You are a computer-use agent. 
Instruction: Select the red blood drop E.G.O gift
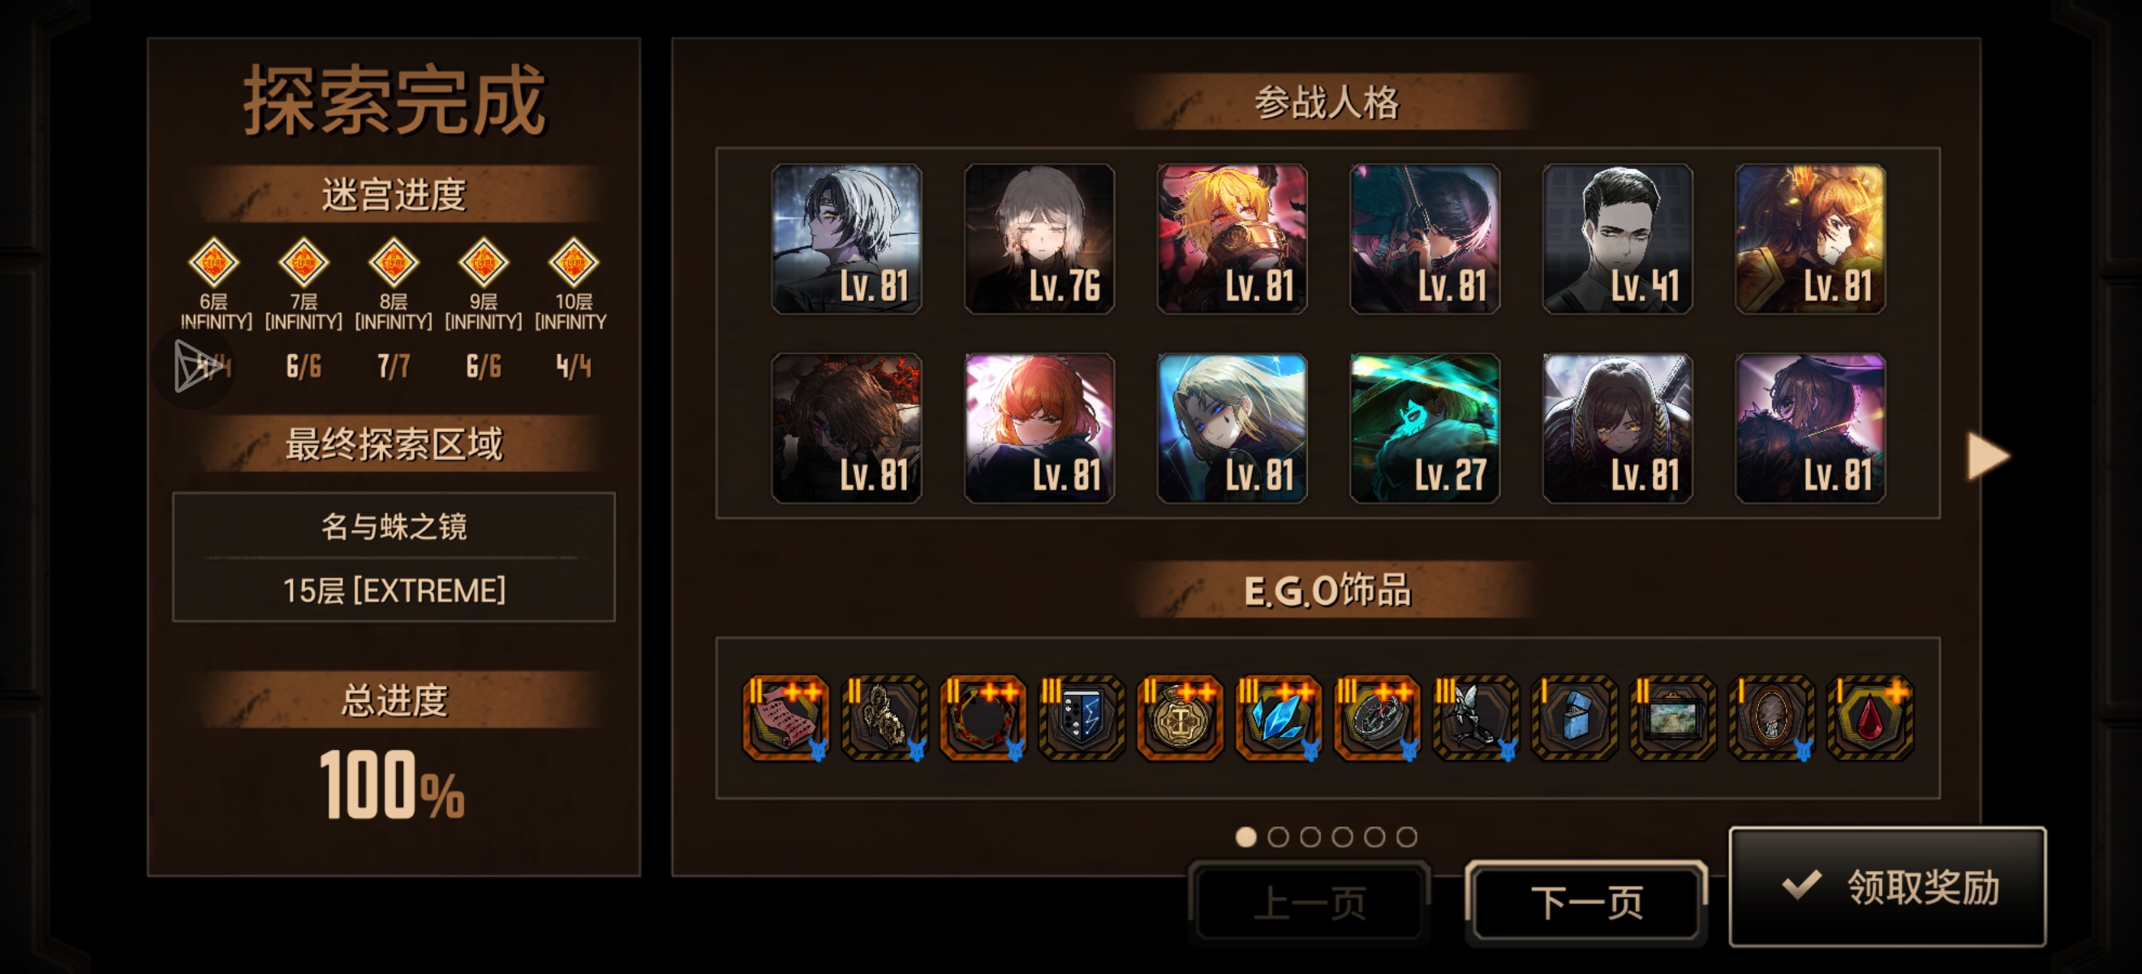(x=1870, y=718)
